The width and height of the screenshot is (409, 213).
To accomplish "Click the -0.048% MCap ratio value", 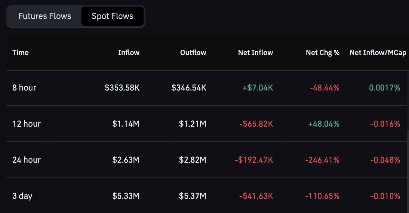I will pyautogui.click(x=385, y=160).
